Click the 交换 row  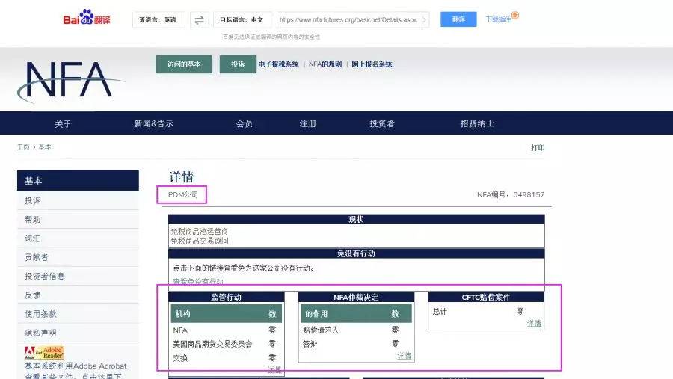pyautogui.click(x=225, y=357)
